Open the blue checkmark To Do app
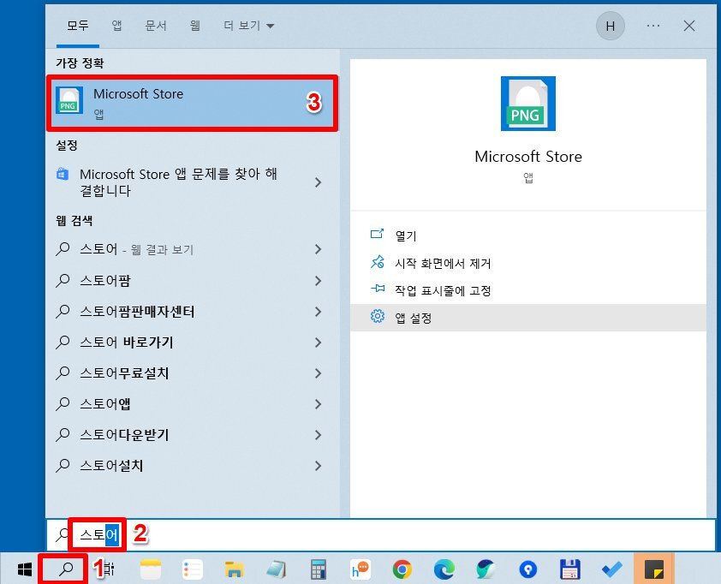The image size is (721, 584). (x=612, y=569)
